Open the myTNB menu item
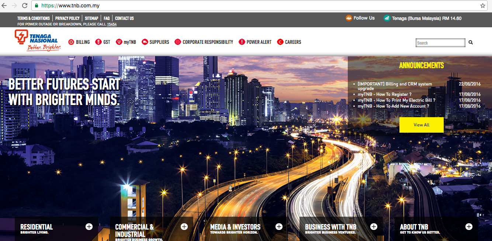Viewport: 492px width, 241px height. [129, 42]
